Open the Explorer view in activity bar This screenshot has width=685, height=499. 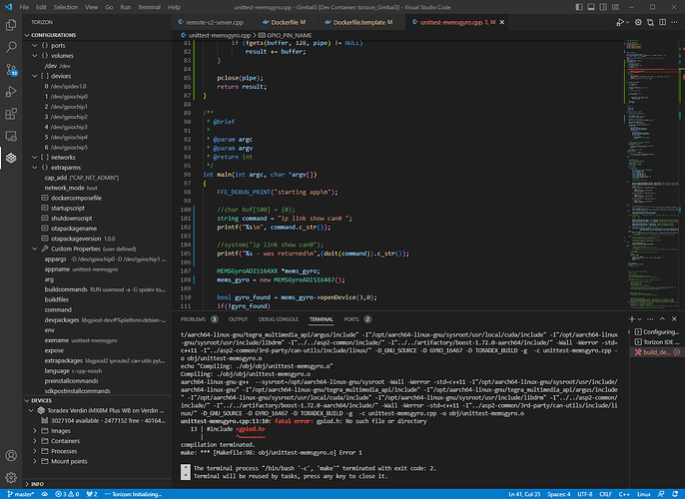(x=11, y=25)
